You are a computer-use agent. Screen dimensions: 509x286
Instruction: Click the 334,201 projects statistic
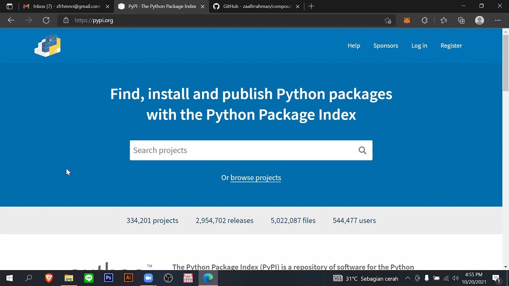coord(152,220)
